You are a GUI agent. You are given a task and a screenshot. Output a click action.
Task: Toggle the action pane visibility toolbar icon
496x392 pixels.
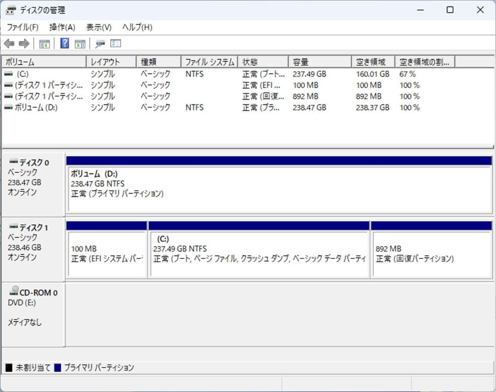pos(79,43)
